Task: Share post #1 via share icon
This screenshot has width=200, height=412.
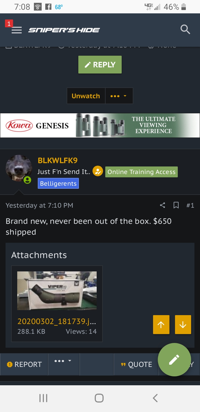Action: pyautogui.click(x=162, y=205)
